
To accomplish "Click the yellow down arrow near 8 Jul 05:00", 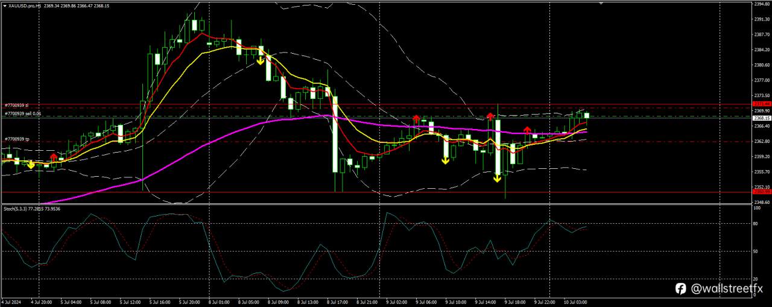I will (261, 60).
